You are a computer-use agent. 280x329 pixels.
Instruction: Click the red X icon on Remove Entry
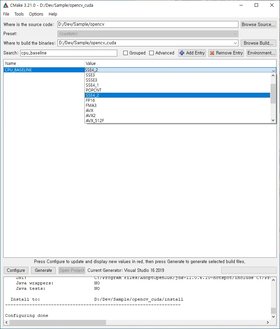click(x=212, y=53)
